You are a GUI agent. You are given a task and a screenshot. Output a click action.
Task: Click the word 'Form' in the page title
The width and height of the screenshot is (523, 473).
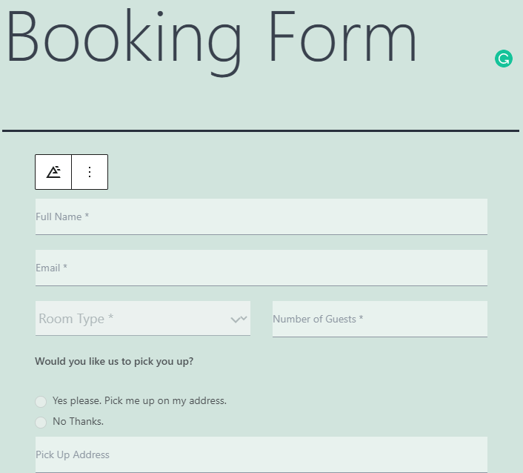pos(342,37)
